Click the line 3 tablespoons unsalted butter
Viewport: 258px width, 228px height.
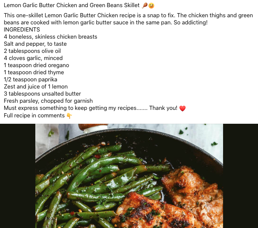coord(42,94)
